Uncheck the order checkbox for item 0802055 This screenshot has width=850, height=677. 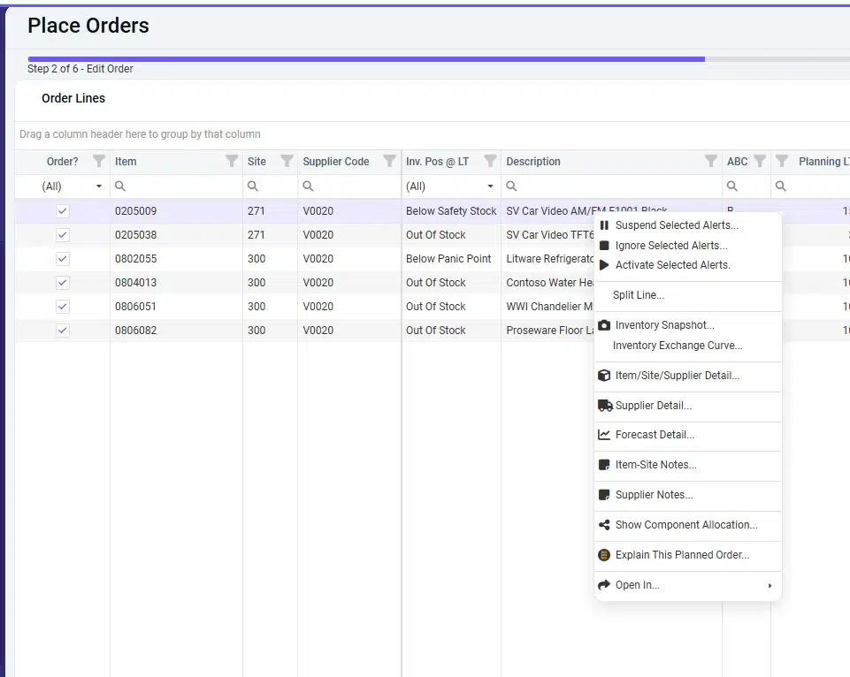[x=63, y=259]
